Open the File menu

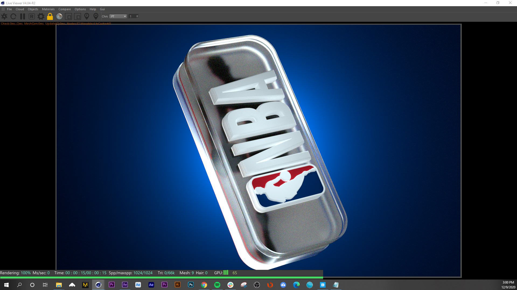tap(9, 9)
